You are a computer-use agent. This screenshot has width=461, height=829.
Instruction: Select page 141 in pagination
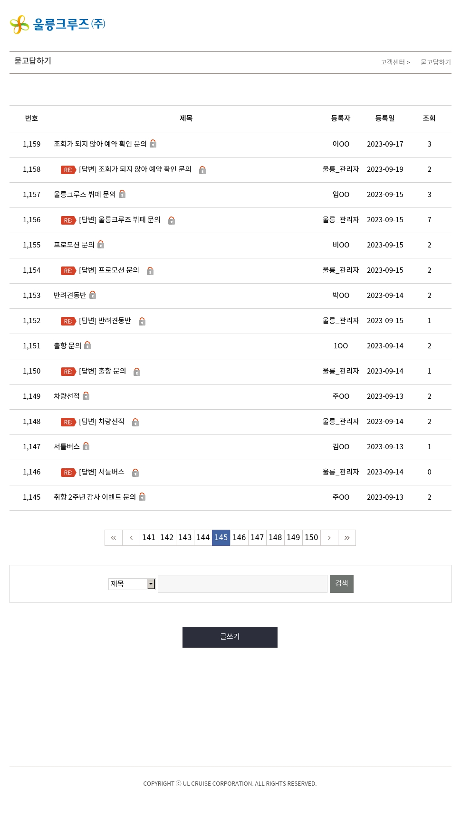coord(149,538)
